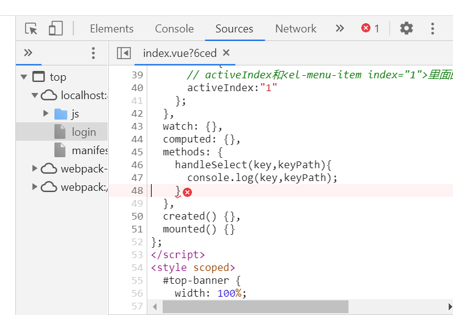The width and height of the screenshot is (453, 315).
Task: Set breakpoint on line number 40
Action: 137,88
